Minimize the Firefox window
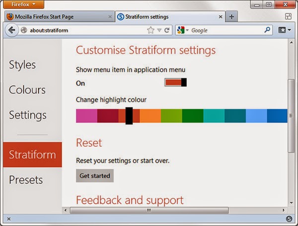 (257, 4)
